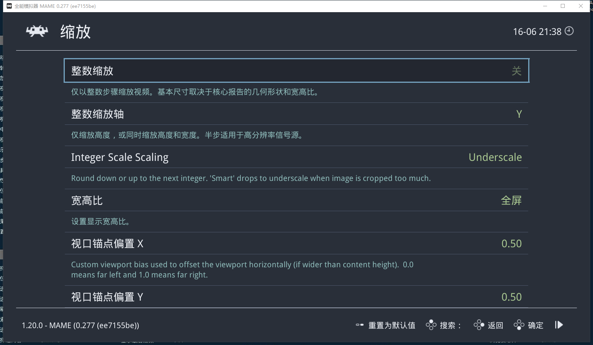Click the confirm (确定) gamepad button icon
Image resolution: width=593 pixels, height=345 pixels.
click(519, 325)
